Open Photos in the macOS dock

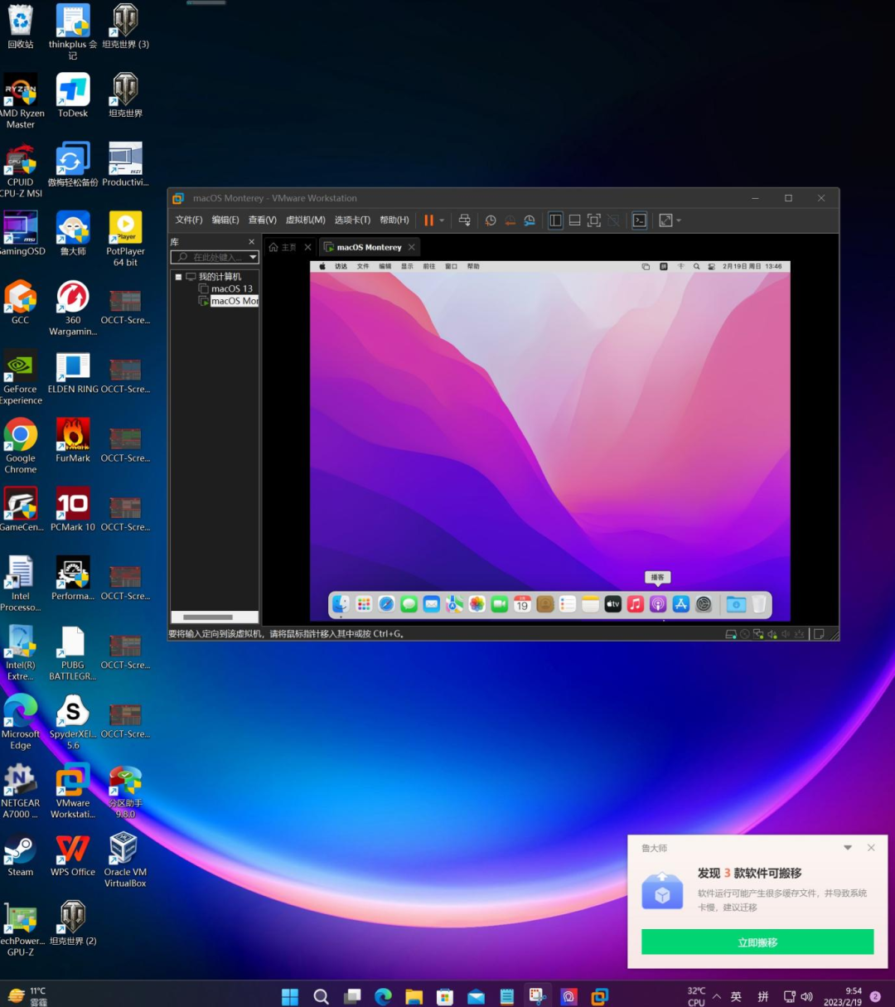pyautogui.click(x=477, y=604)
